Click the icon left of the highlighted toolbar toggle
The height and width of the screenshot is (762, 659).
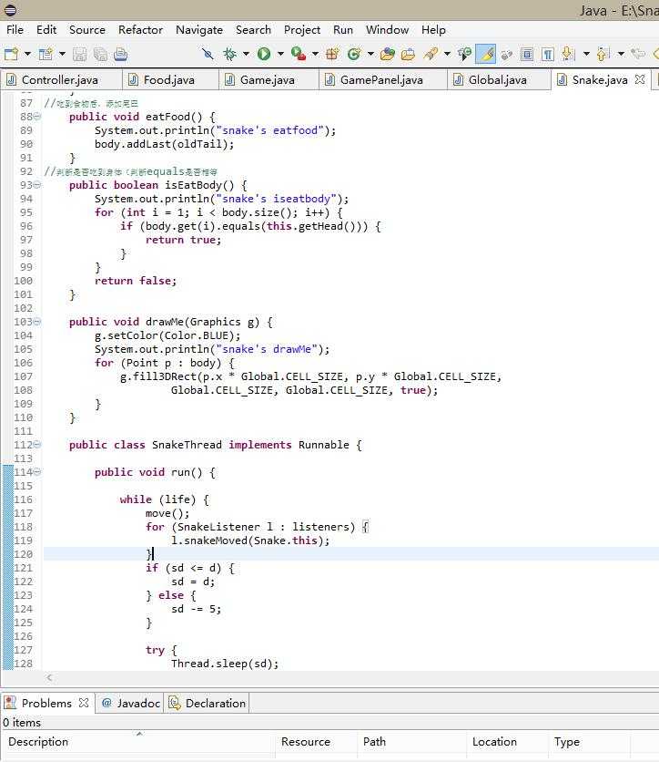point(464,54)
